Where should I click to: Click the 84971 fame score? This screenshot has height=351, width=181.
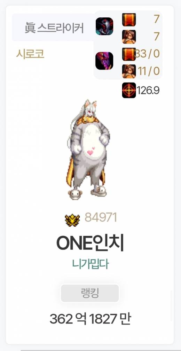tap(101, 217)
